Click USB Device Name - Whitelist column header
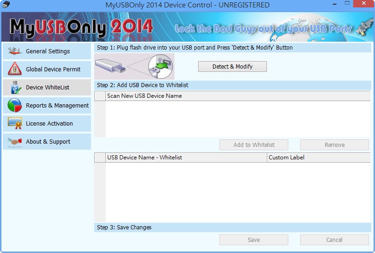 186,158
